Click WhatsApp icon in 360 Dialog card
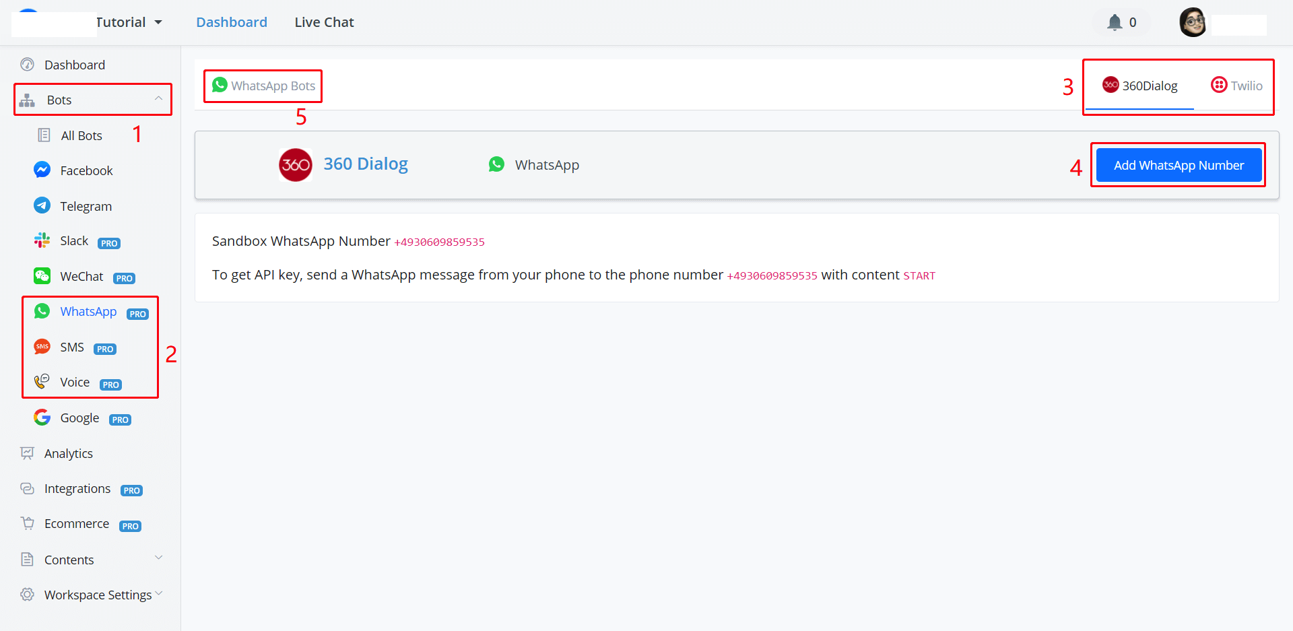 pyautogui.click(x=496, y=164)
